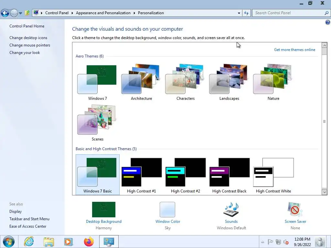Apply the Architecture theme

coord(141,82)
